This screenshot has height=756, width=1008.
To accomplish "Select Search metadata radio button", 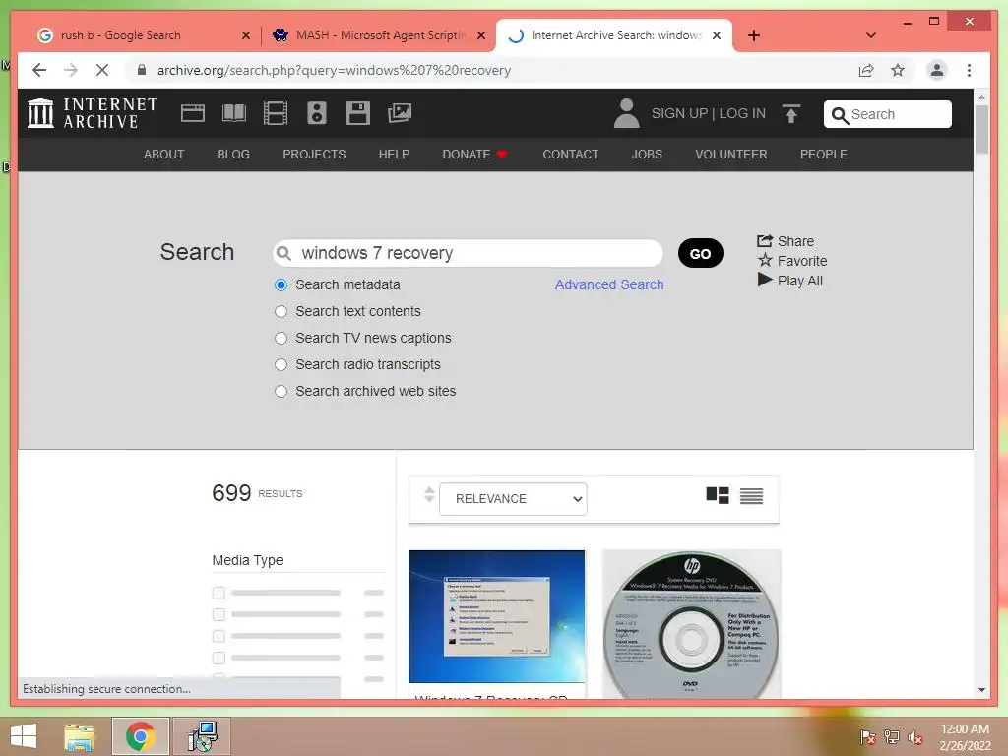I will pyautogui.click(x=281, y=284).
